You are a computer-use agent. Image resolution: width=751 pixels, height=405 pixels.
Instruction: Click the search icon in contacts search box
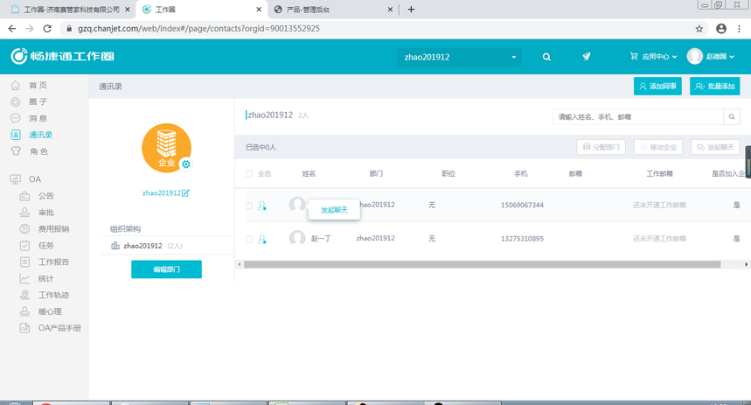[x=732, y=116]
